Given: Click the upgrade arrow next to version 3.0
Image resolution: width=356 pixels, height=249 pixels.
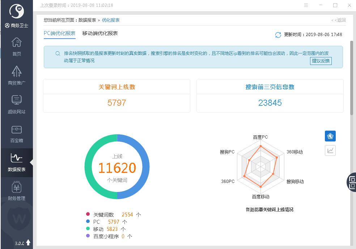Looking at the screenshot, I should point(28,243).
